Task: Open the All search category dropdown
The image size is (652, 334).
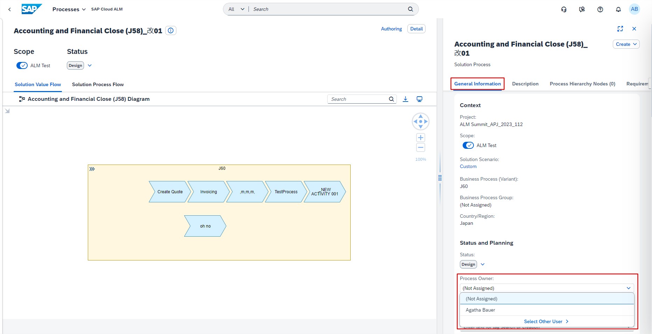Action: click(x=236, y=9)
